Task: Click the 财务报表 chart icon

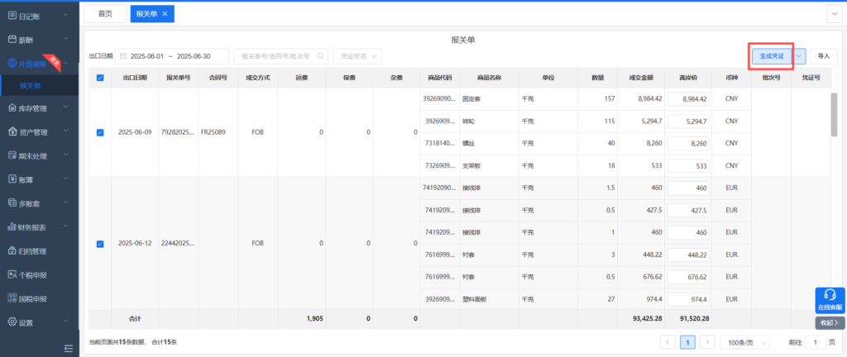Action: (x=12, y=227)
